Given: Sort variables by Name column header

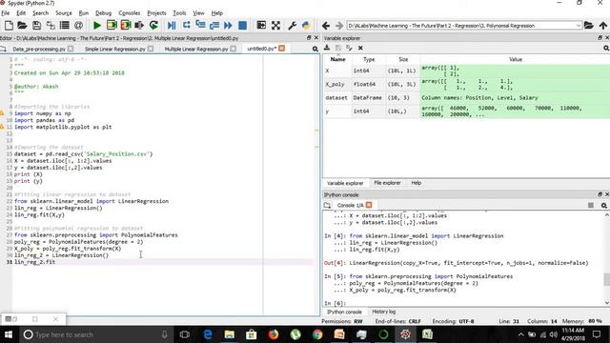Looking at the screenshot, I should [x=337, y=59].
